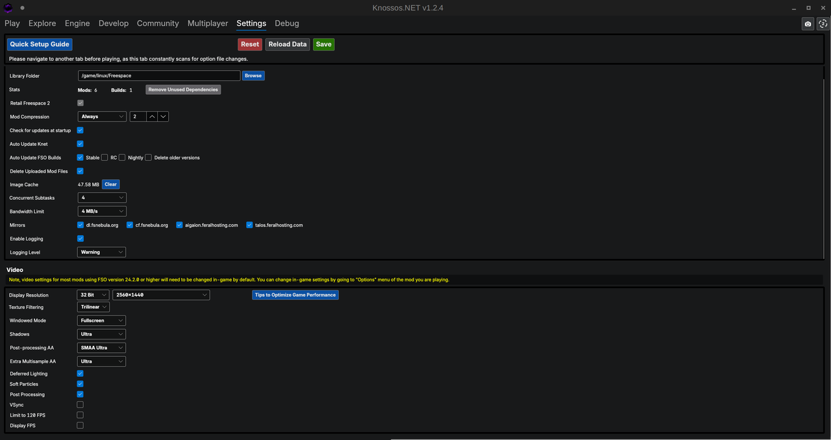This screenshot has width=831, height=440.
Task: Open the Bandwidth Limit dropdown
Action: pyautogui.click(x=102, y=212)
